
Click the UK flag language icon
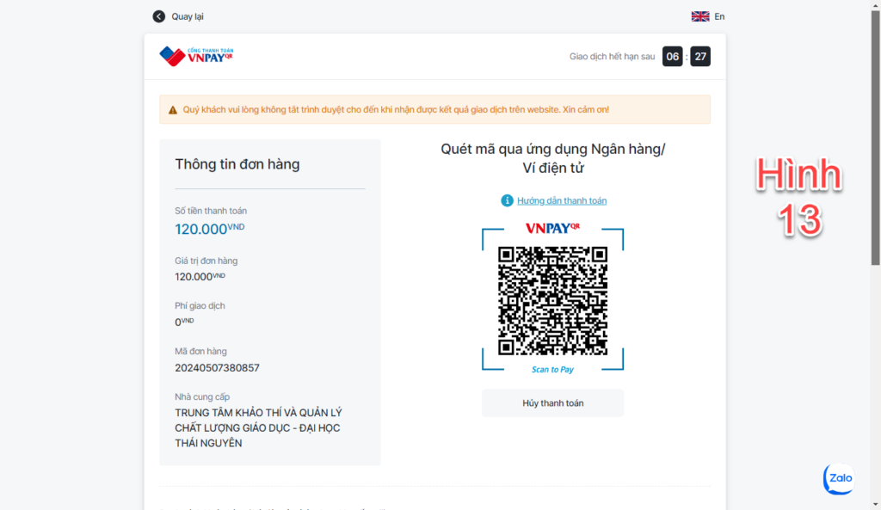(700, 16)
